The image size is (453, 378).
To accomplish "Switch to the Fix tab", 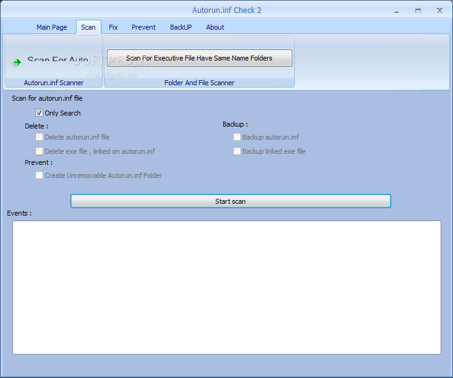I will (x=113, y=27).
